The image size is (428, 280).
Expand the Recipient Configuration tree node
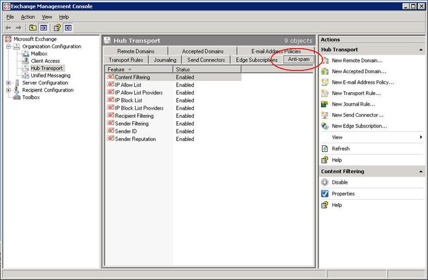[9, 91]
